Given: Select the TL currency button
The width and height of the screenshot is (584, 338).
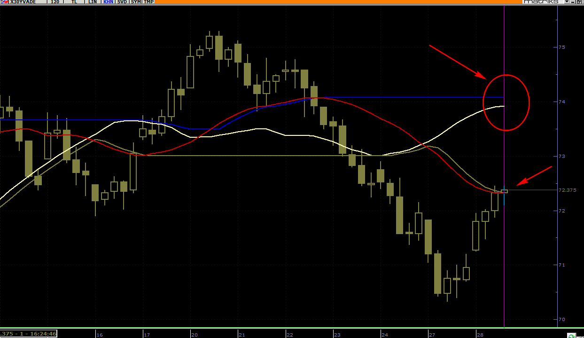Looking at the screenshot, I should coord(74,2).
